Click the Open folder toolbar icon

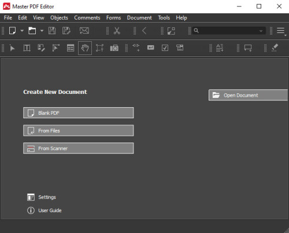click(32, 31)
